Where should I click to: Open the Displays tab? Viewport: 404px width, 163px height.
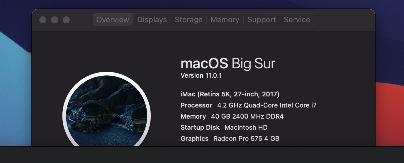[x=152, y=20]
